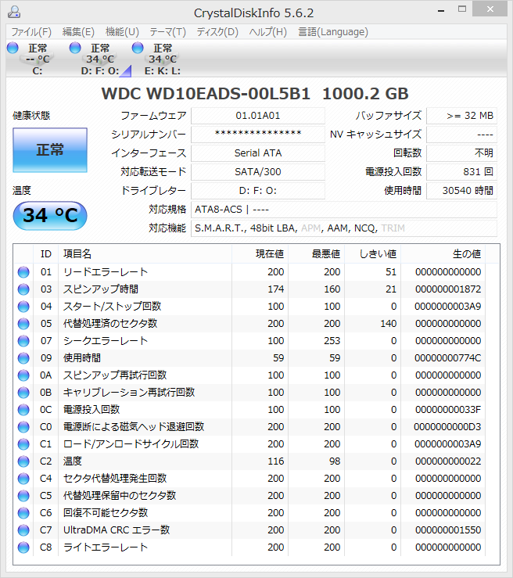This screenshot has width=513, height=578.
Task: Click the serial number field
Action: pos(257,135)
